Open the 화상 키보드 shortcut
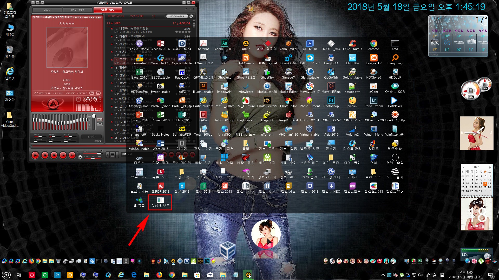 [160, 202]
